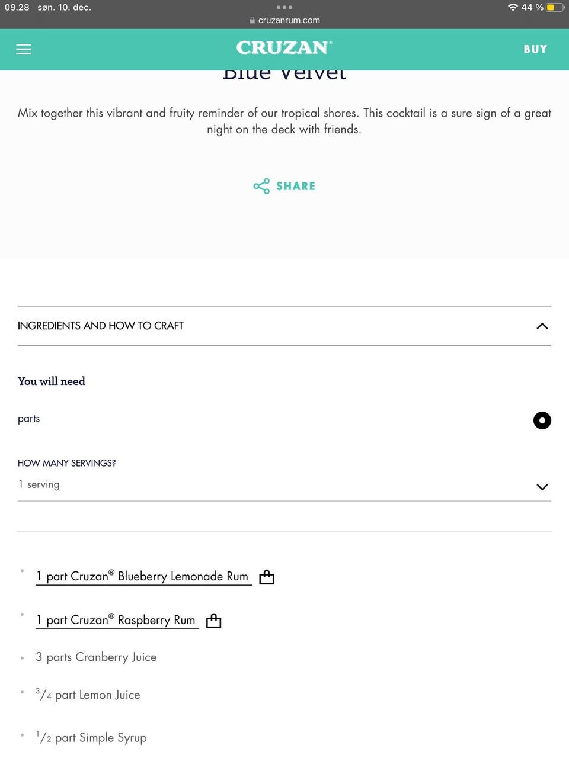The height and width of the screenshot is (758, 569).
Task: Open the Cruzan Raspberry Rum link
Action: 116,620
